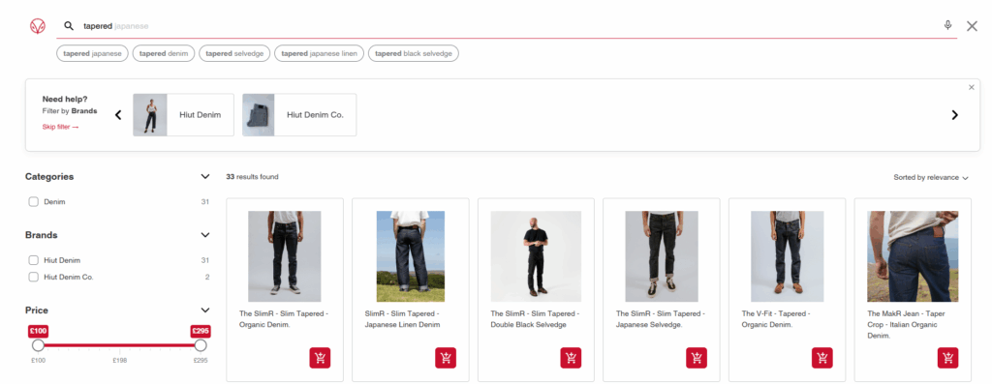Filter by Hiut Denim brand card
This screenshot has width=992, height=384.
(x=183, y=115)
